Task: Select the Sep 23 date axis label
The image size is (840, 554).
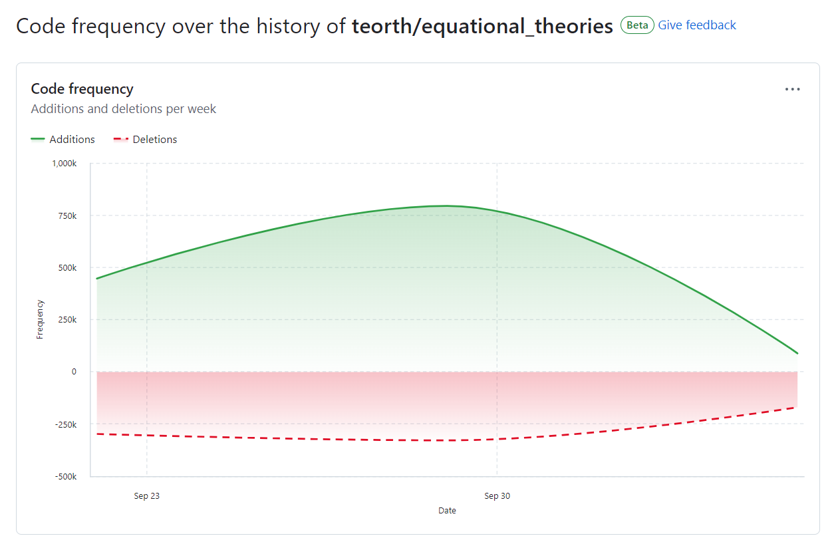Action: point(147,496)
